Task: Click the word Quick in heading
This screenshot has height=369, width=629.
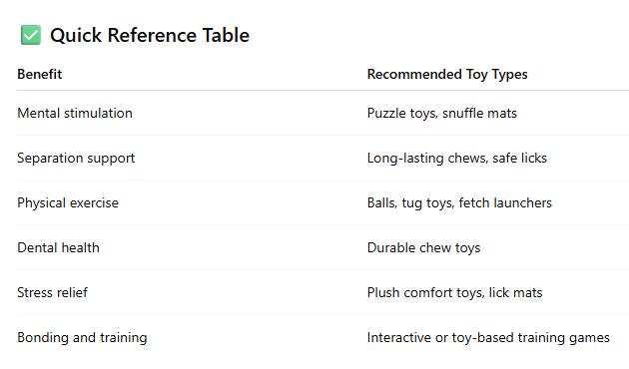Action: (x=76, y=36)
